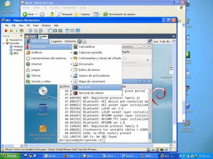Click the VMware Power Off stop icon
The width and height of the screenshot is (213, 159).
6,31
